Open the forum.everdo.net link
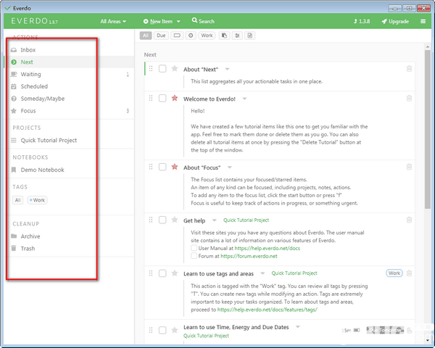 tap(249, 256)
